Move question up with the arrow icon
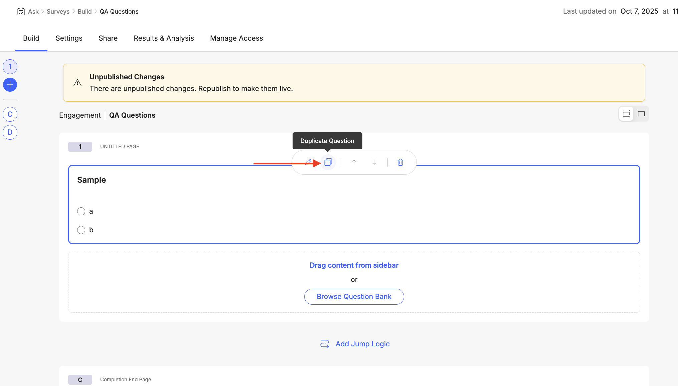 tap(354, 162)
